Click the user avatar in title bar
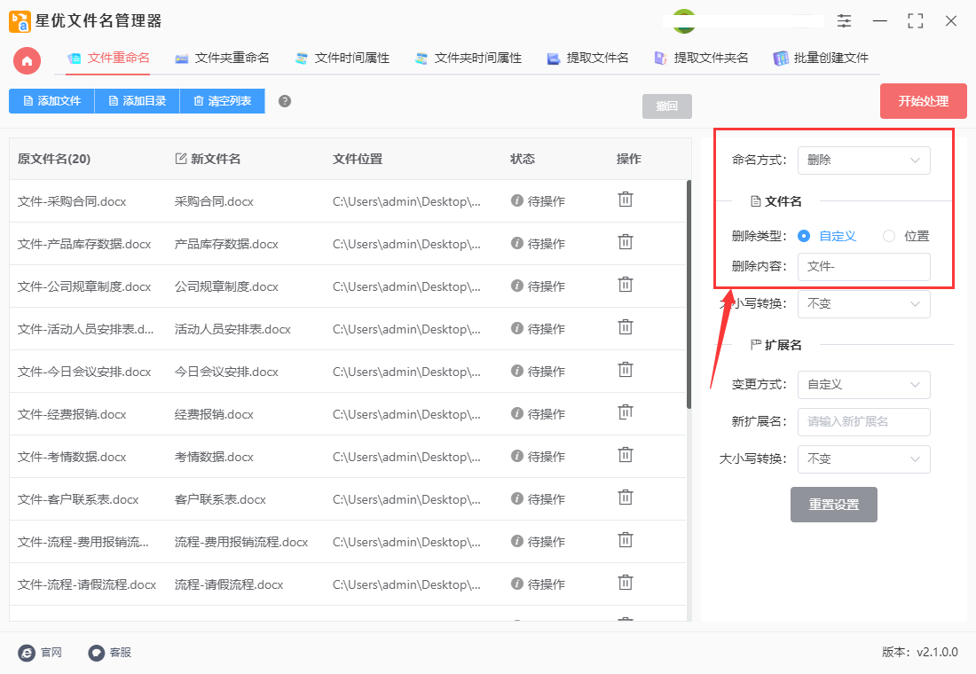 point(684,21)
